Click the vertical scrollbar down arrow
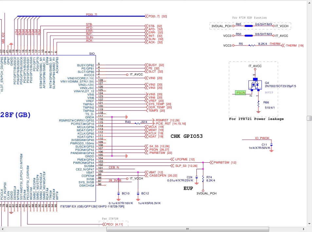Screen dimensions: 312x232 click(309, 224)
